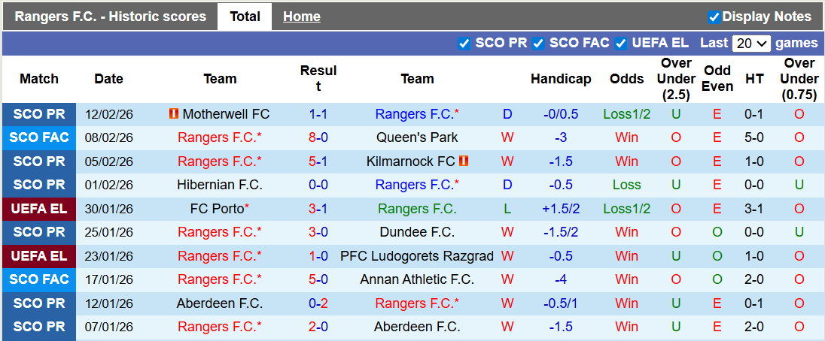The image size is (825, 341).
Task: Toggle the SCO FAC league filter checkbox
Action: pyautogui.click(x=538, y=44)
